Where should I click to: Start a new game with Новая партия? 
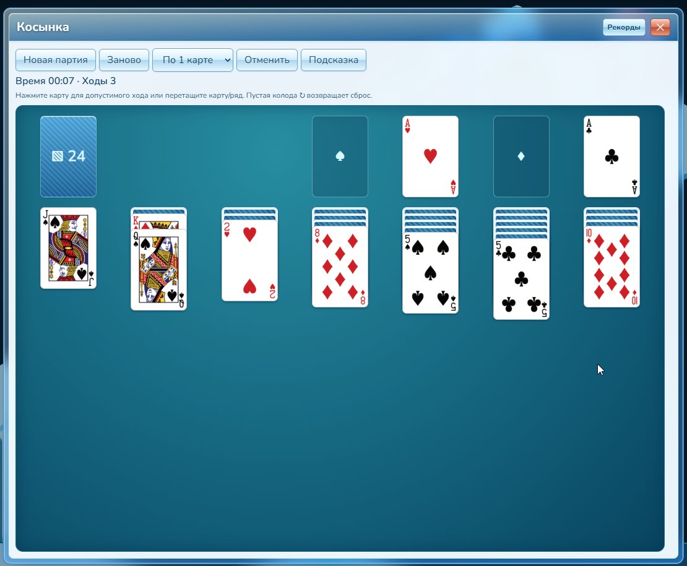[56, 60]
